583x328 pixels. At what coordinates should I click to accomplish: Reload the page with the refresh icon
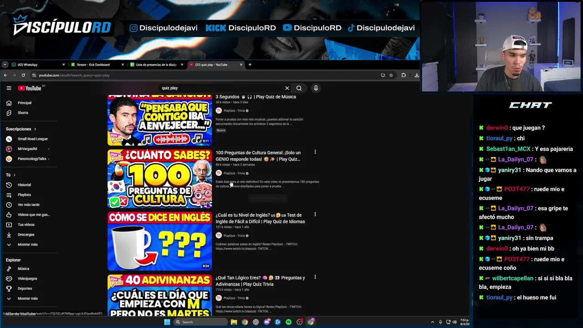23,75
